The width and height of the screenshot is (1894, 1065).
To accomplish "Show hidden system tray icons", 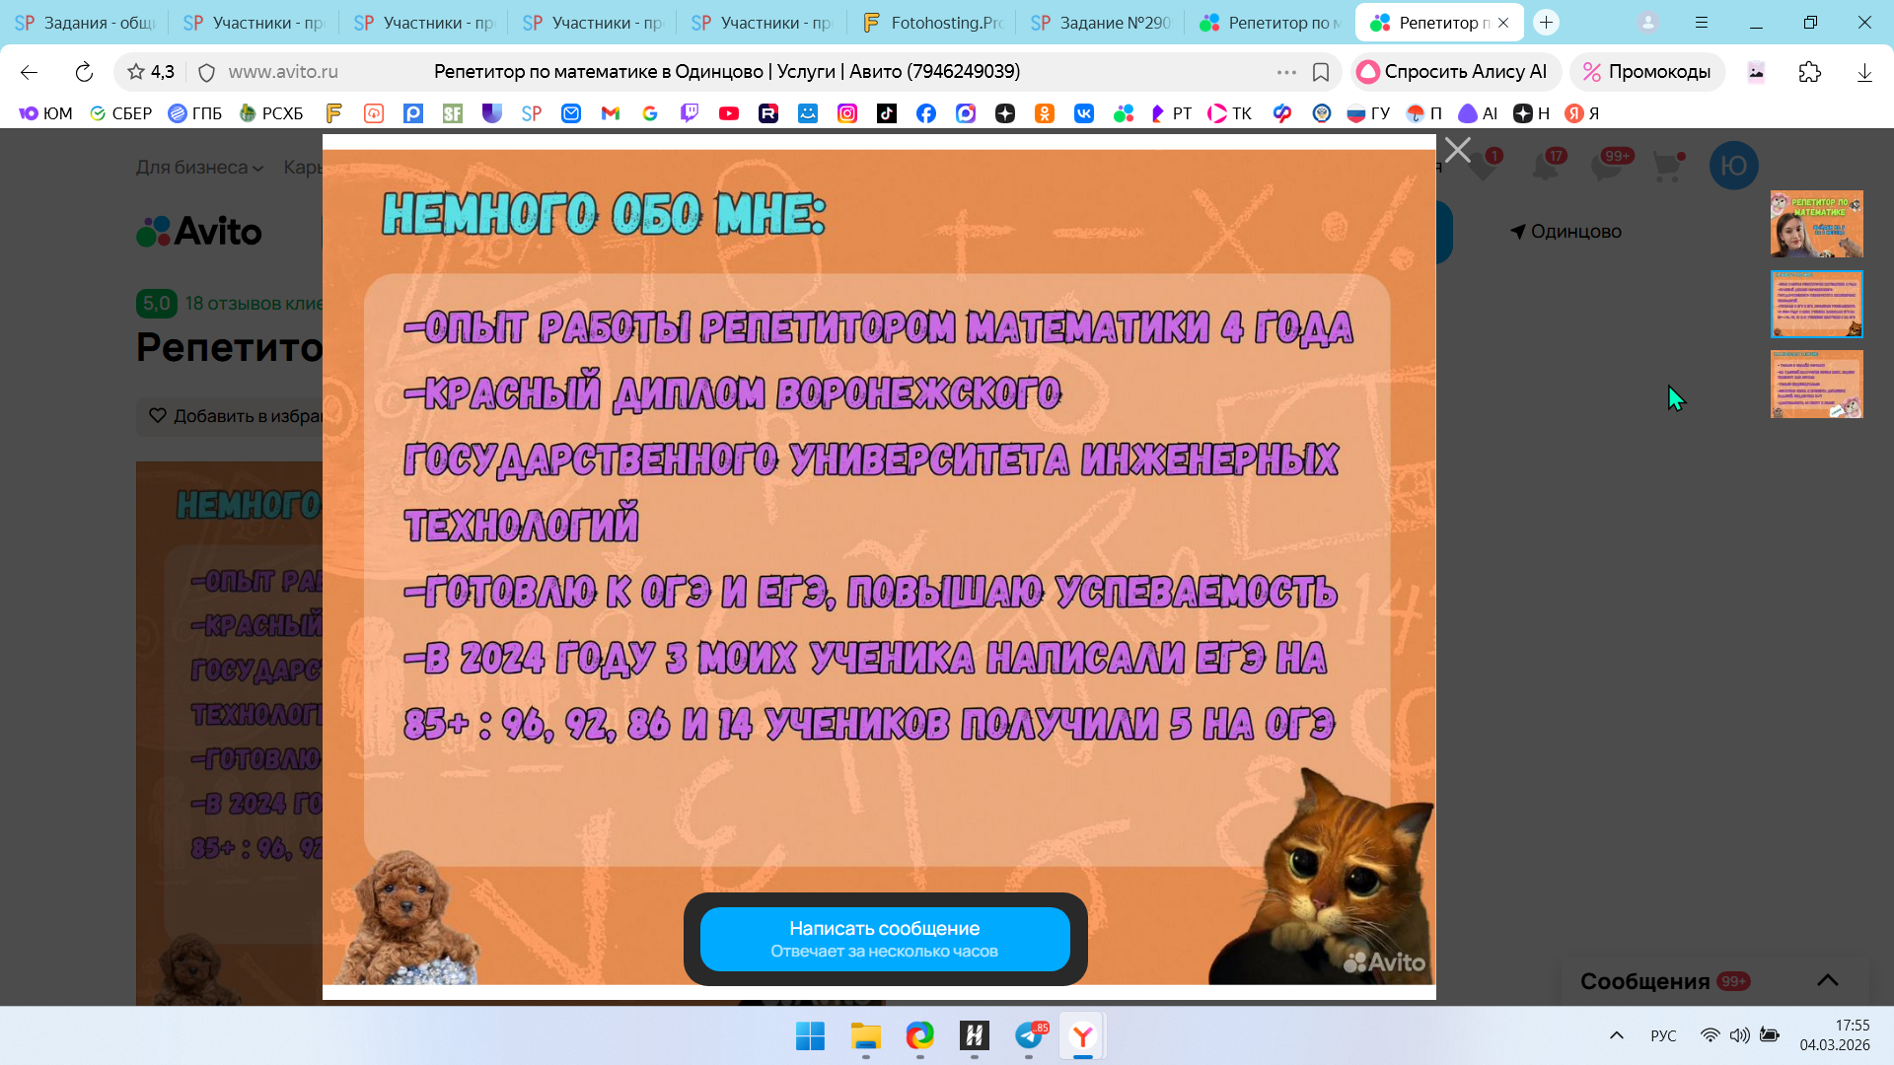I will [x=1616, y=1035].
